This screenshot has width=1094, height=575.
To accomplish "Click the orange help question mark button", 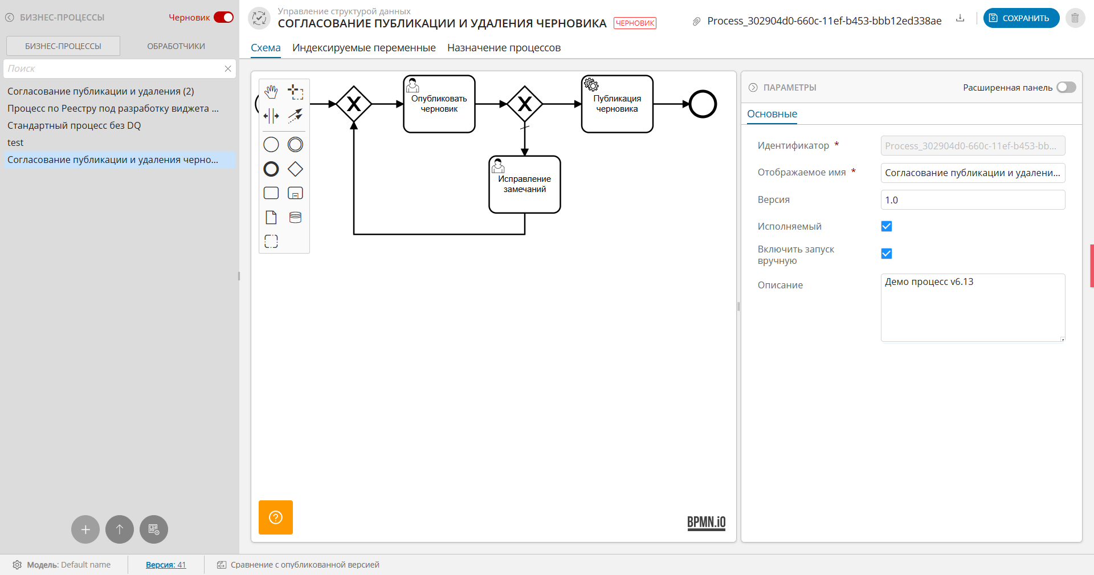I will coord(276,517).
